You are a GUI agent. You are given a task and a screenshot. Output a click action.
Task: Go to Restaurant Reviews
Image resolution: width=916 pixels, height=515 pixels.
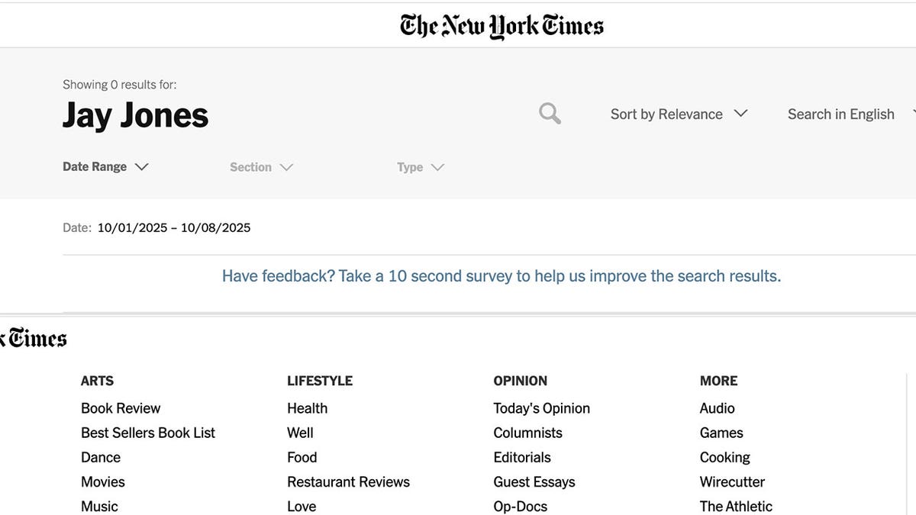(348, 481)
